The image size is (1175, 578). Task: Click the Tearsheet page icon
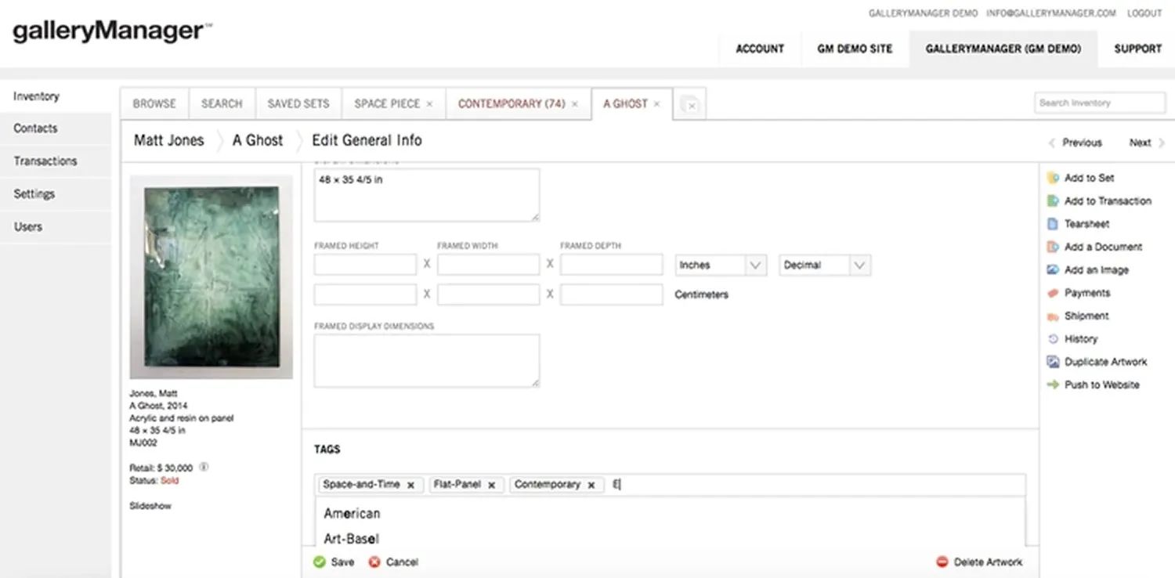(x=1053, y=224)
